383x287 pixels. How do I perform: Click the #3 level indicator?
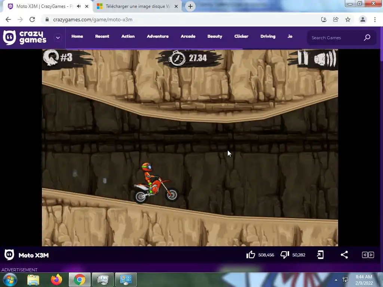(67, 58)
